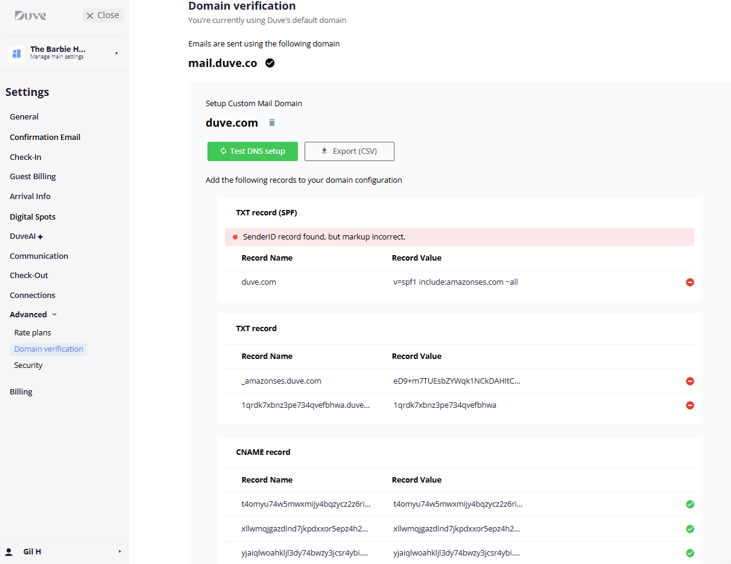The image size is (731, 564).
Task: Open the Gil H user menu arrow
Action: pos(119,551)
